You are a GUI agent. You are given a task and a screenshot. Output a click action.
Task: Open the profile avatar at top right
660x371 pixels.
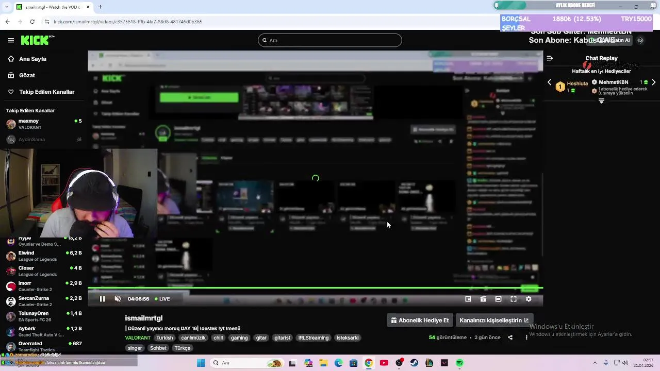coord(640,40)
